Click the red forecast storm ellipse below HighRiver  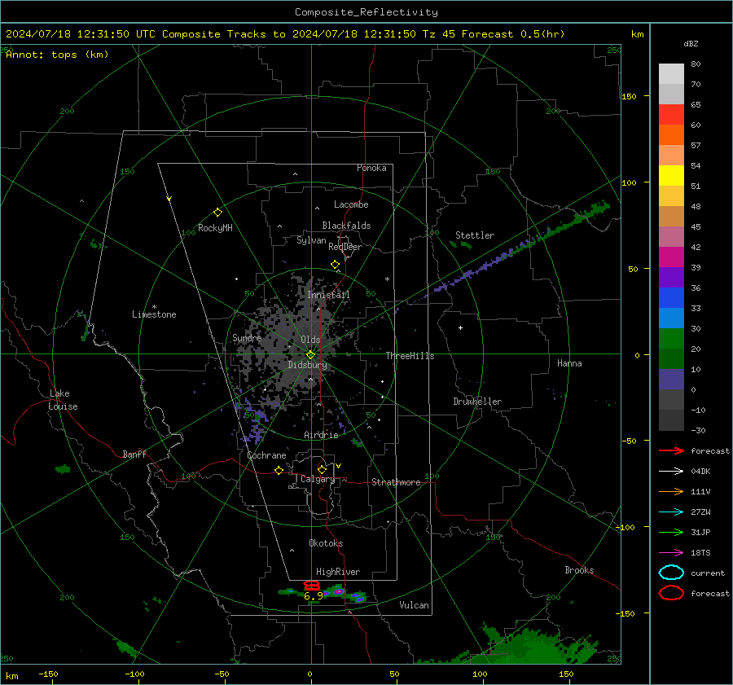click(311, 586)
